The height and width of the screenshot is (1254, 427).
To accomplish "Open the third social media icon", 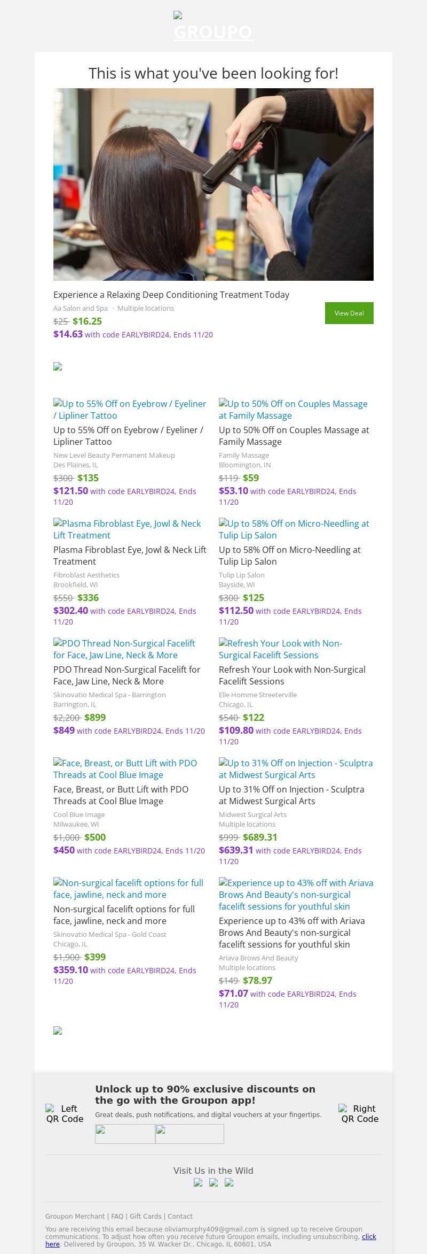I will 229,1182.
